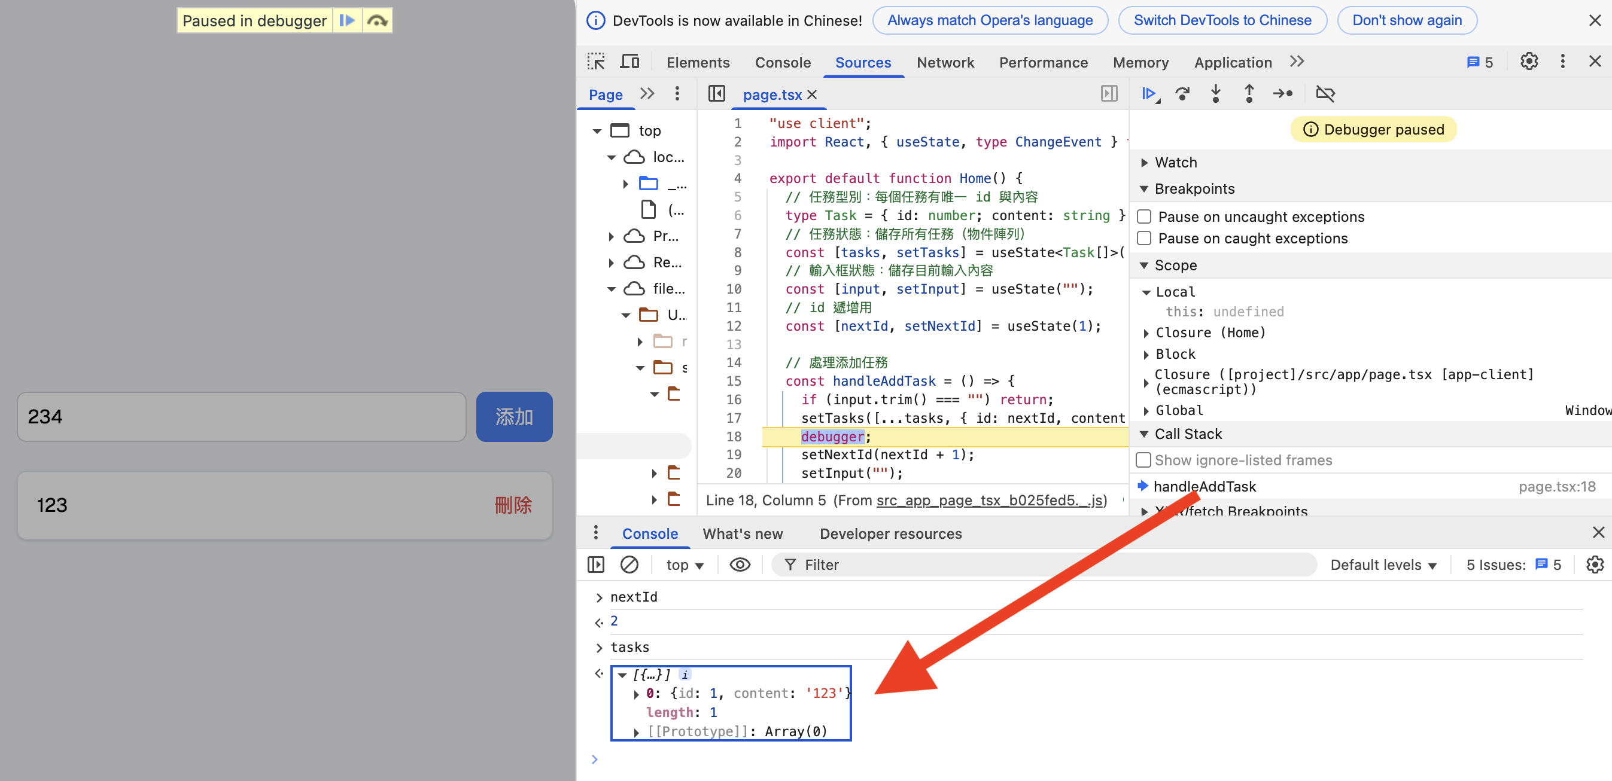Image resolution: width=1612 pixels, height=781 pixels.
Task: Click 刪除 on the 123 task
Action: [x=513, y=505]
